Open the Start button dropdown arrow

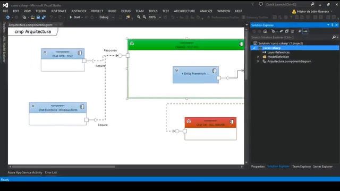click(82, 17)
